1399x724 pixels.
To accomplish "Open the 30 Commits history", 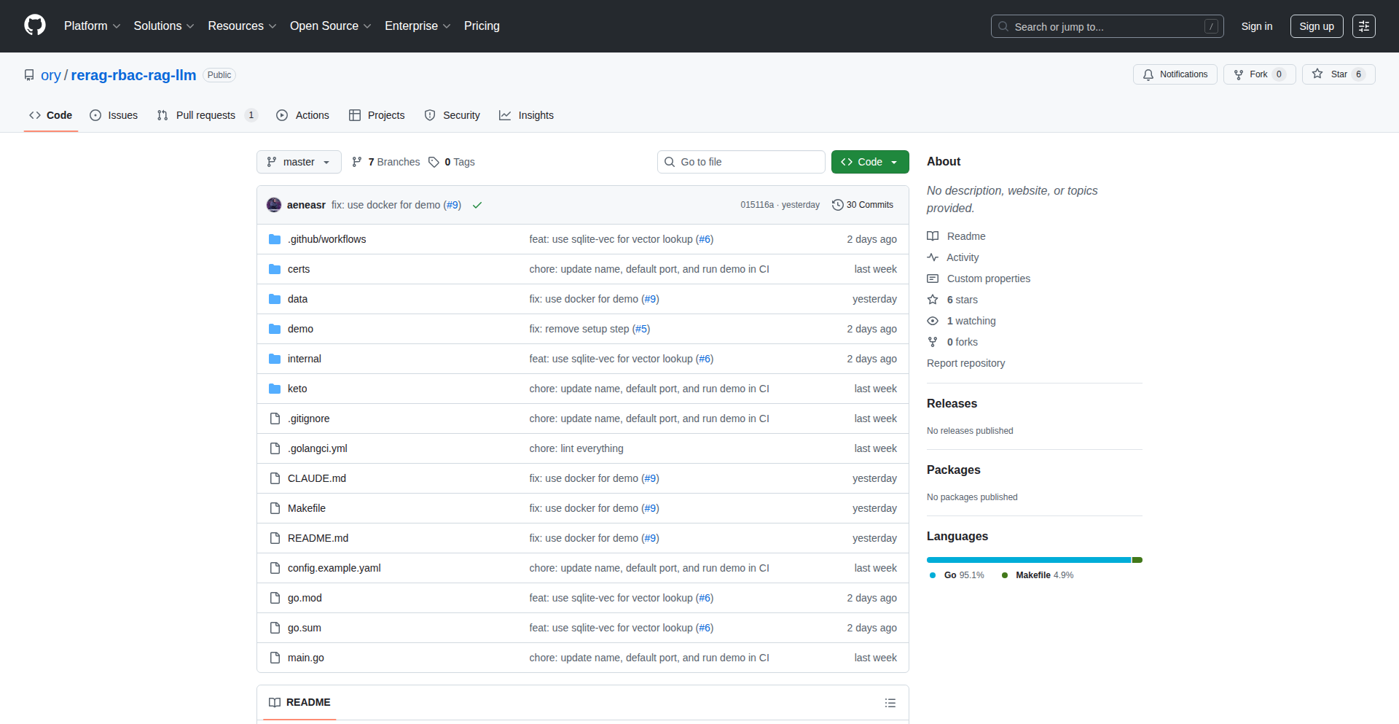I will click(863, 205).
